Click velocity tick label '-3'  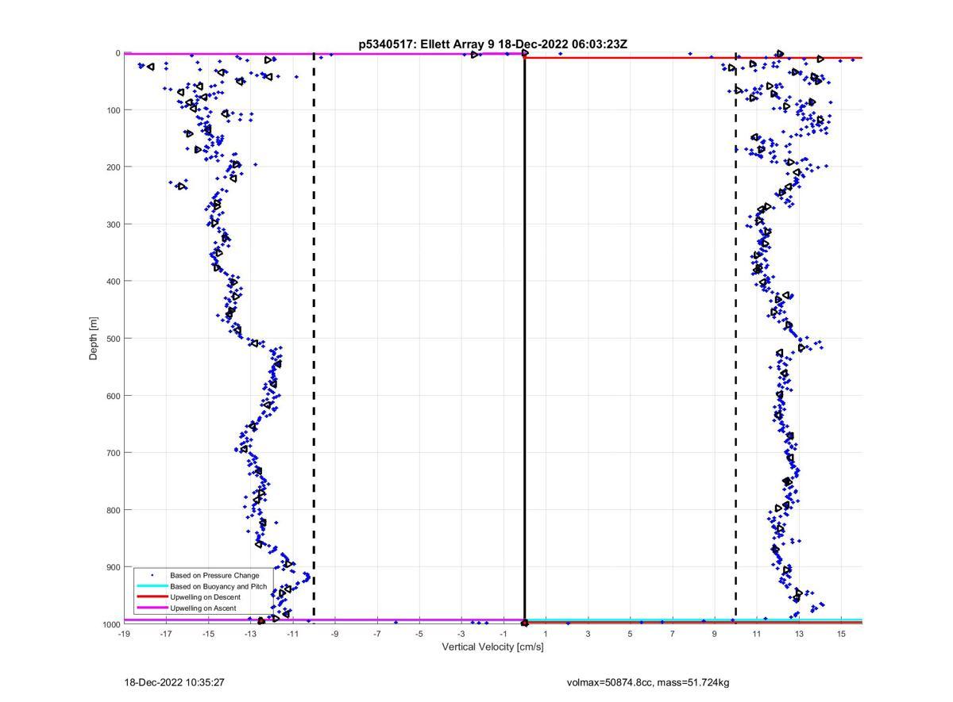461,634
